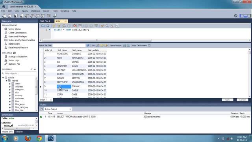Click the Apply button
This screenshot has height=142, width=252.
(x=228, y=100)
